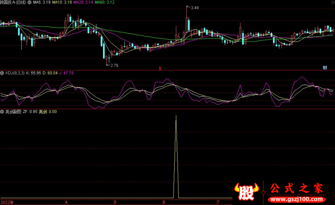Click the blue 财 finance marker
Screen dimensions: 335x205
(x=325, y=67)
